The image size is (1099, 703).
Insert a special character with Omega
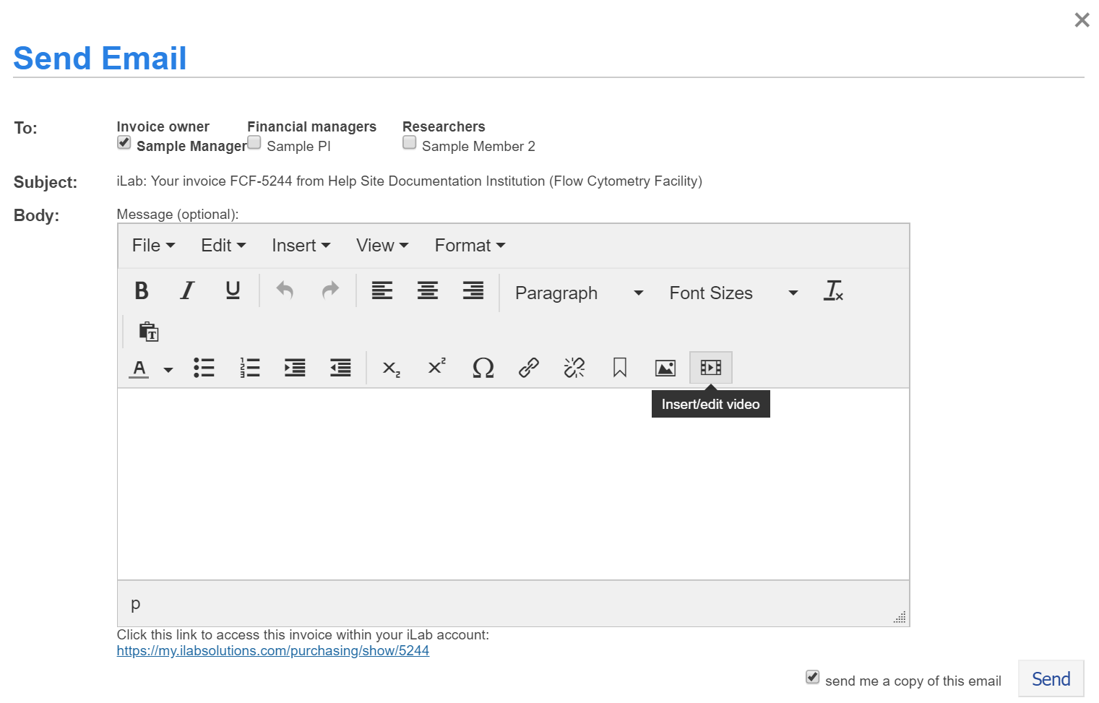tap(483, 368)
